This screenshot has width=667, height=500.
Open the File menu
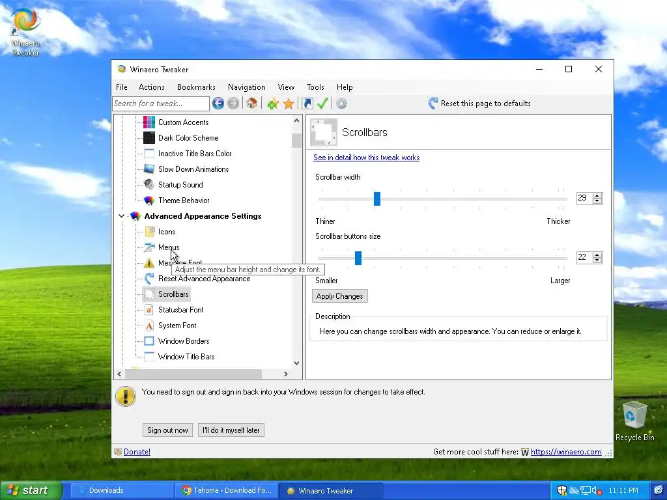coord(122,87)
